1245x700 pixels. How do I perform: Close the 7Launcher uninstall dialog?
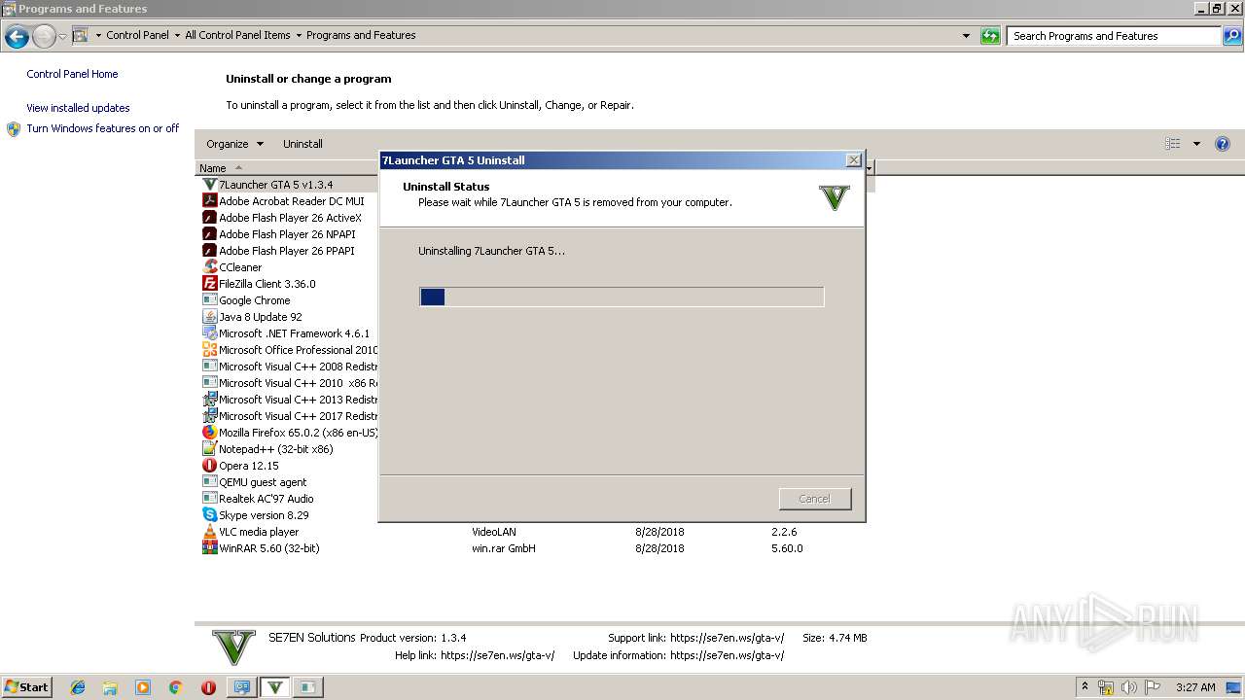tap(853, 160)
